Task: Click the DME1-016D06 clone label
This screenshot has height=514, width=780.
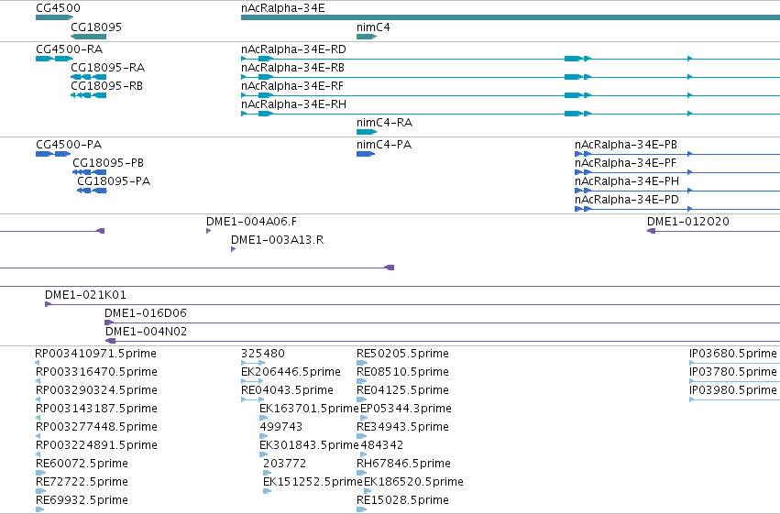Action: click(145, 313)
